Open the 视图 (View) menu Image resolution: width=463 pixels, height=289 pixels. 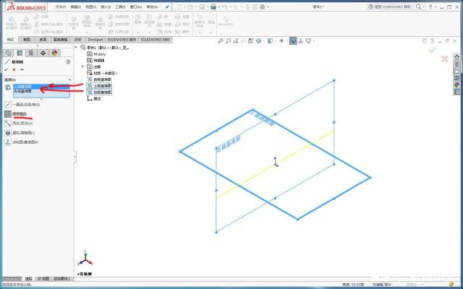pos(91,7)
